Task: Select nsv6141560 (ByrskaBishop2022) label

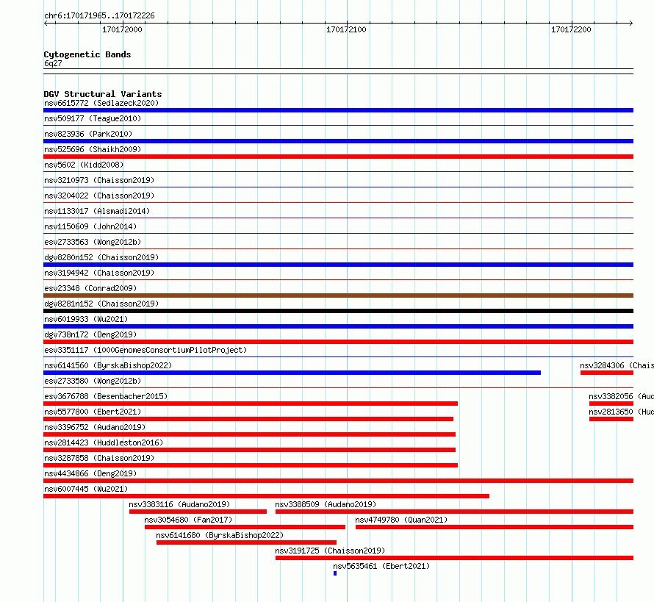Action: point(108,365)
